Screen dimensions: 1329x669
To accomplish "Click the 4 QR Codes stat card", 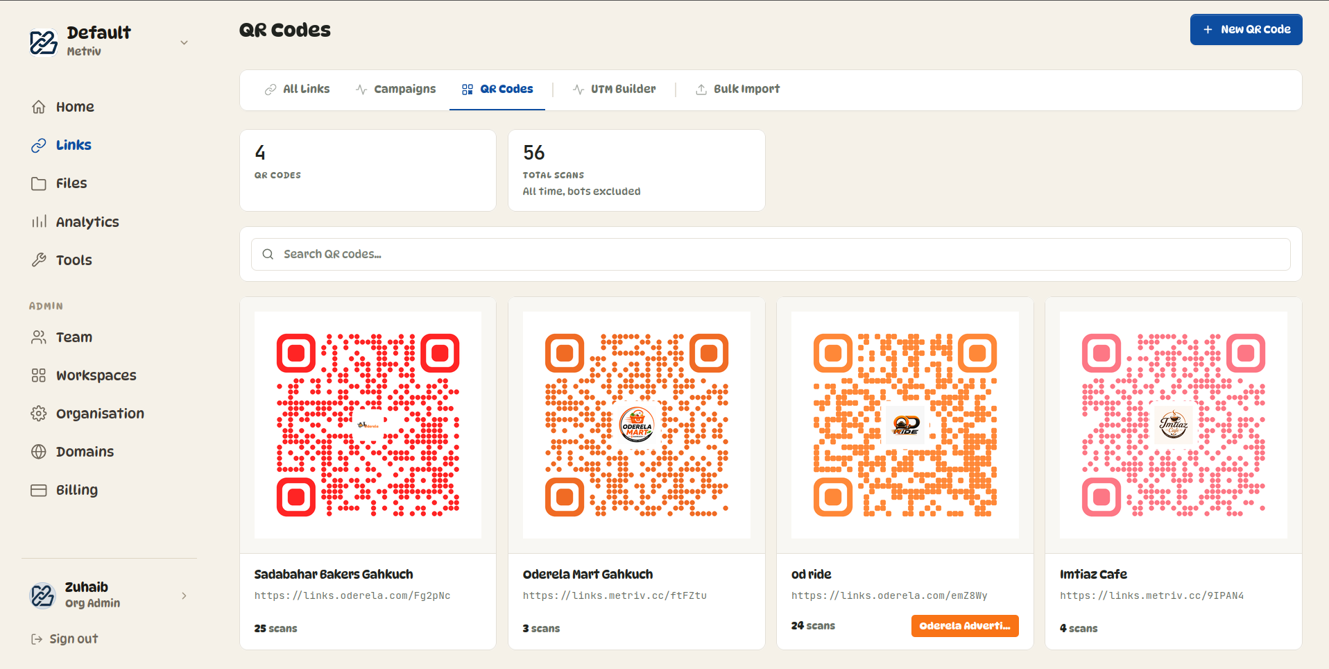I will click(368, 170).
